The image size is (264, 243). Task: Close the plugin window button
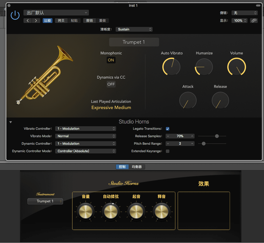coord(9,5)
